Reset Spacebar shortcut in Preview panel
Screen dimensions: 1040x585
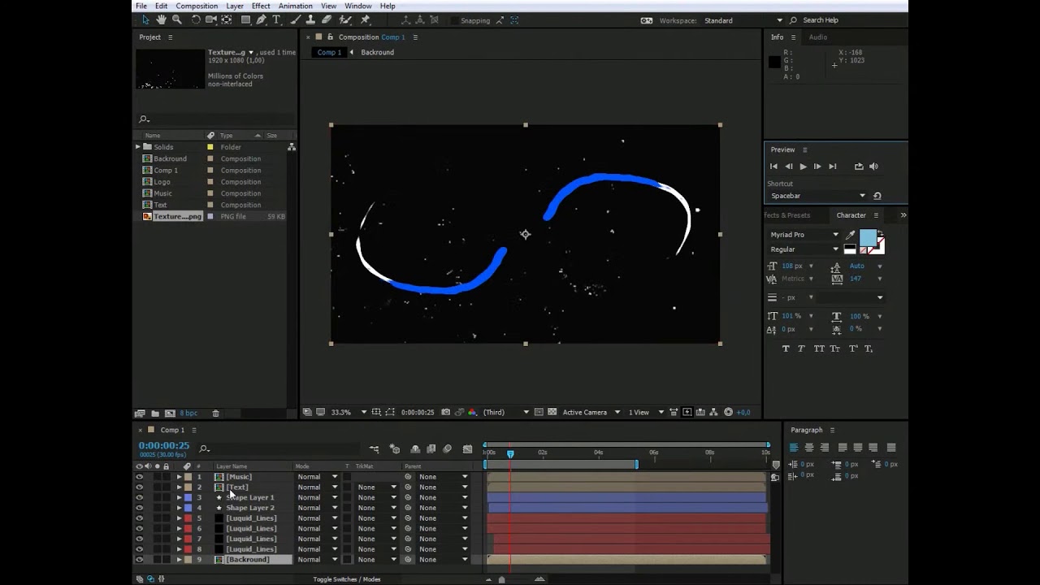(877, 196)
